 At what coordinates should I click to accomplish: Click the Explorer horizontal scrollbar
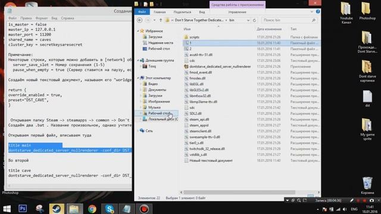pyautogui.click(x=239, y=192)
